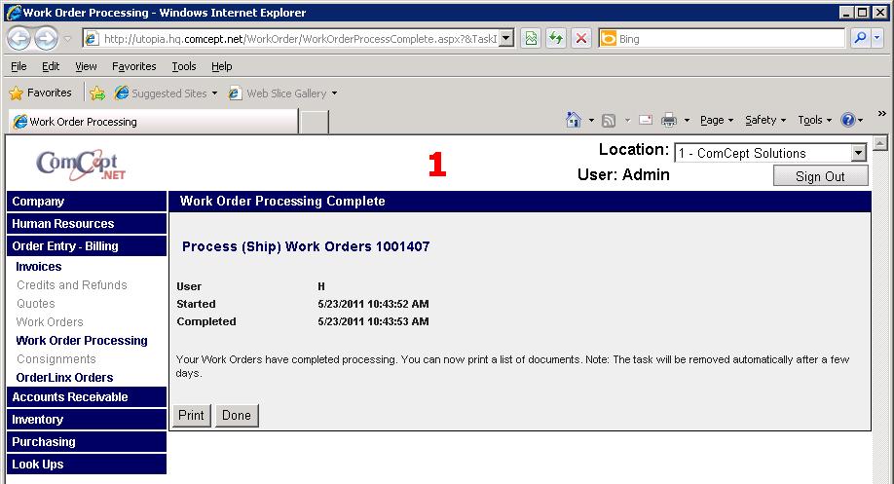Click the Bing search magnifier icon

[x=861, y=39]
